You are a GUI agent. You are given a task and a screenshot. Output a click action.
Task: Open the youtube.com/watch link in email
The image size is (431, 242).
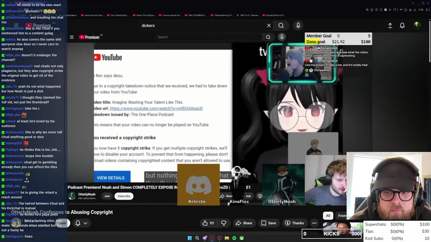click(156, 108)
